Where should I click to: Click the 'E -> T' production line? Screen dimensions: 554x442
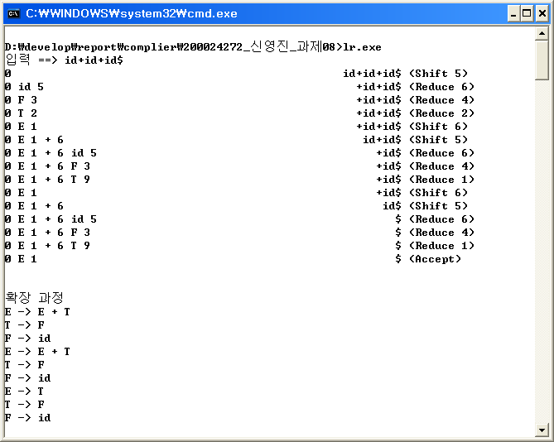tap(24, 392)
